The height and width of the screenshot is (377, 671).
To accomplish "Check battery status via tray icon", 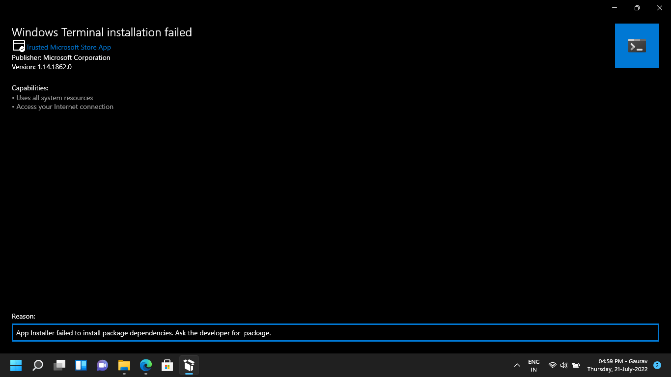I will pyautogui.click(x=576, y=365).
